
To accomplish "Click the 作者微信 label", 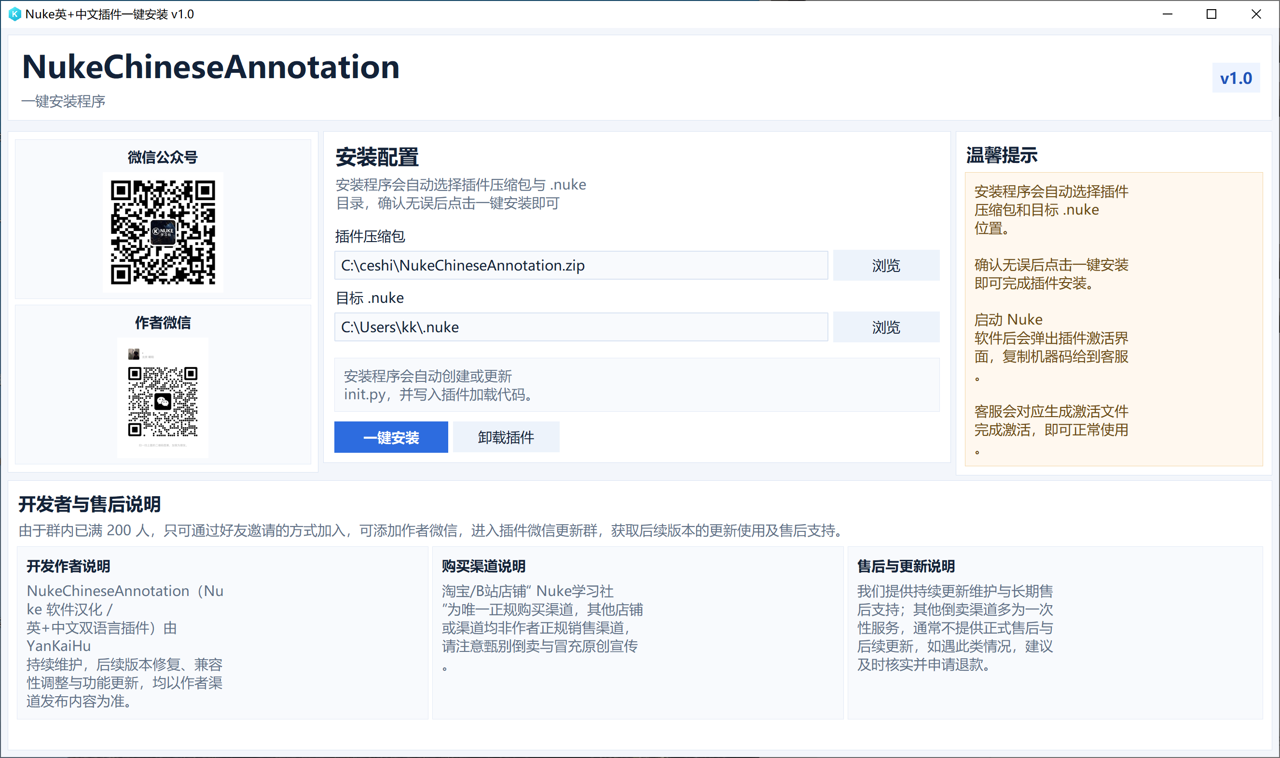I will 163,323.
